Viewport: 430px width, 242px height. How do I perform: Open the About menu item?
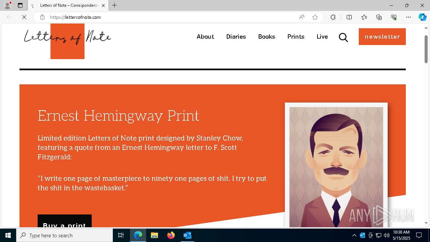coord(205,37)
